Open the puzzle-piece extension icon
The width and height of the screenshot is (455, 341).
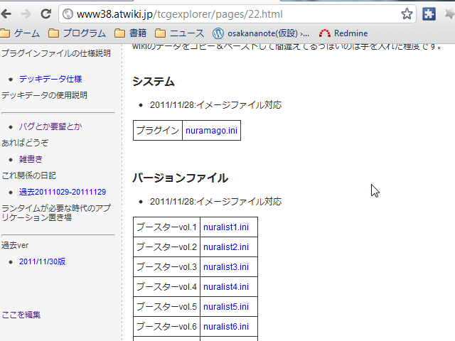[429, 13]
